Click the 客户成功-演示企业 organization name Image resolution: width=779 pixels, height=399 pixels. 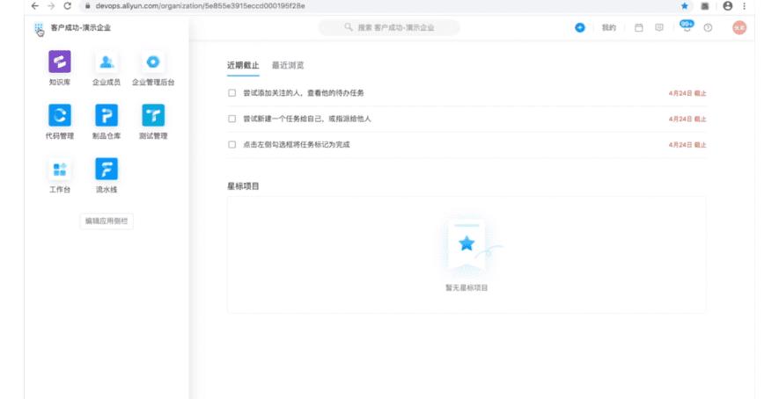point(80,28)
